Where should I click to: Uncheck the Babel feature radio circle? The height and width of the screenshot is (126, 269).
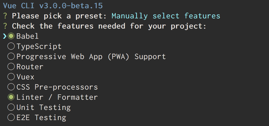(x=11, y=36)
